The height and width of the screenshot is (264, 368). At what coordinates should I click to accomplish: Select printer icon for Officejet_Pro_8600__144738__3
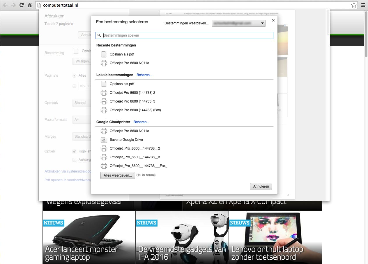[x=104, y=157]
